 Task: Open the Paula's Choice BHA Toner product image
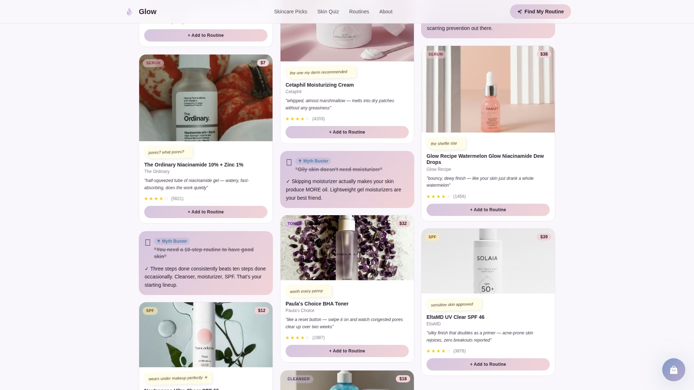pos(347,248)
